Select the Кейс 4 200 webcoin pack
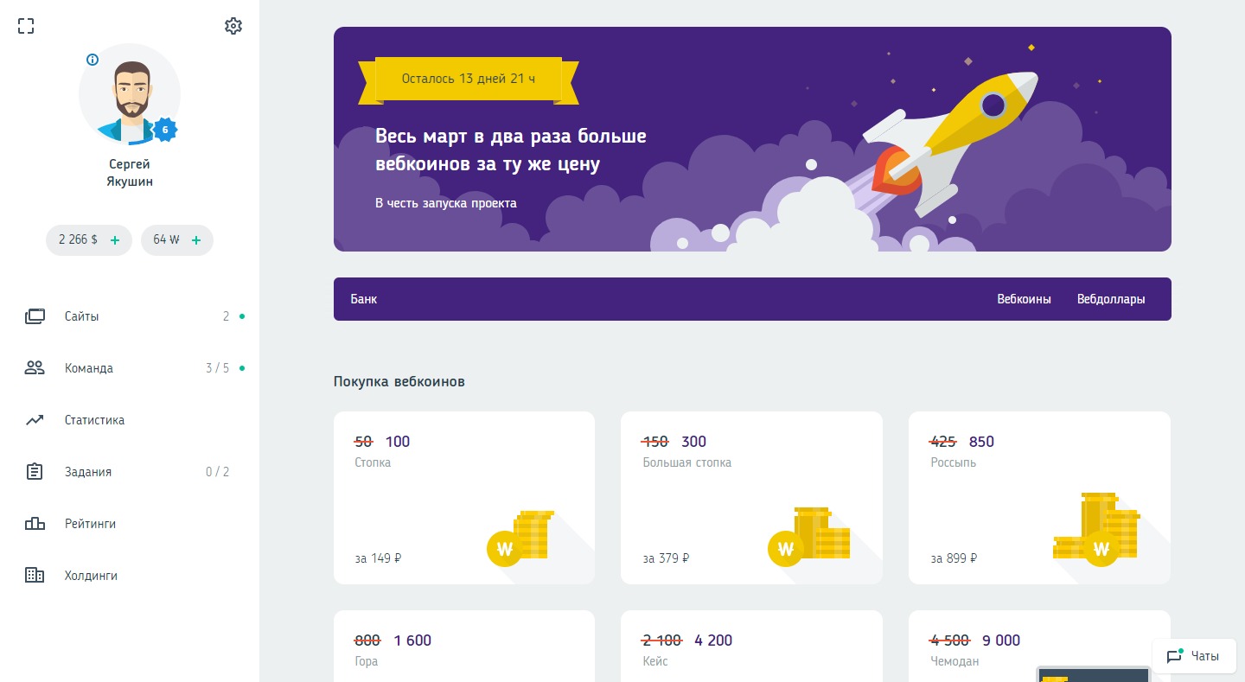1245x682 pixels. (x=751, y=647)
